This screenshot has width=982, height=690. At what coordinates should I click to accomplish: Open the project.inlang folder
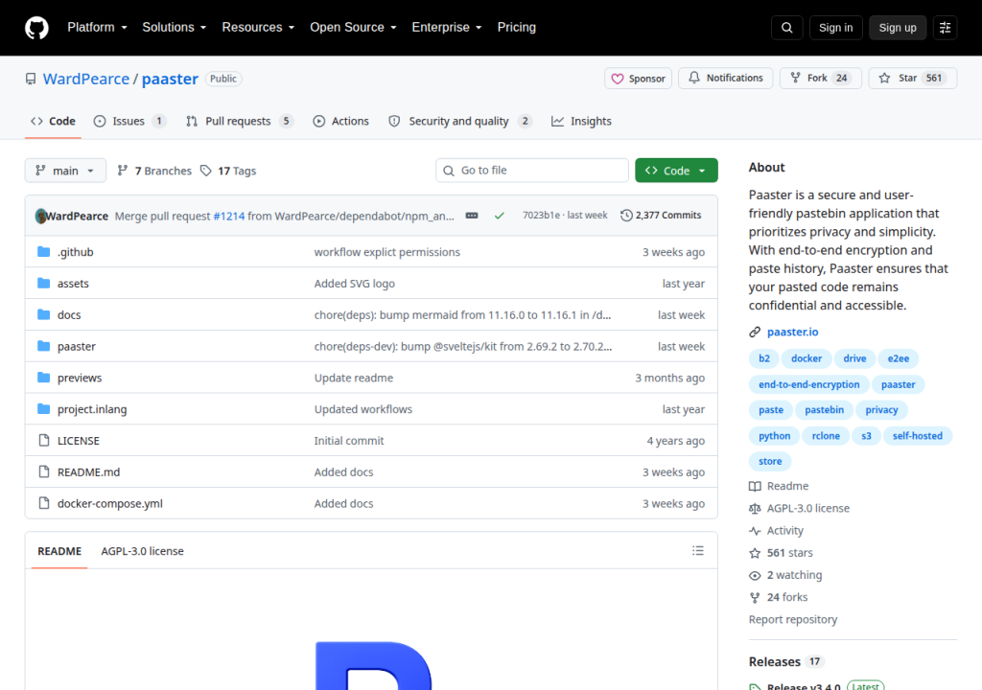tap(92, 409)
